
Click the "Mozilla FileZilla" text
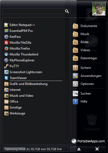coord(20,43)
